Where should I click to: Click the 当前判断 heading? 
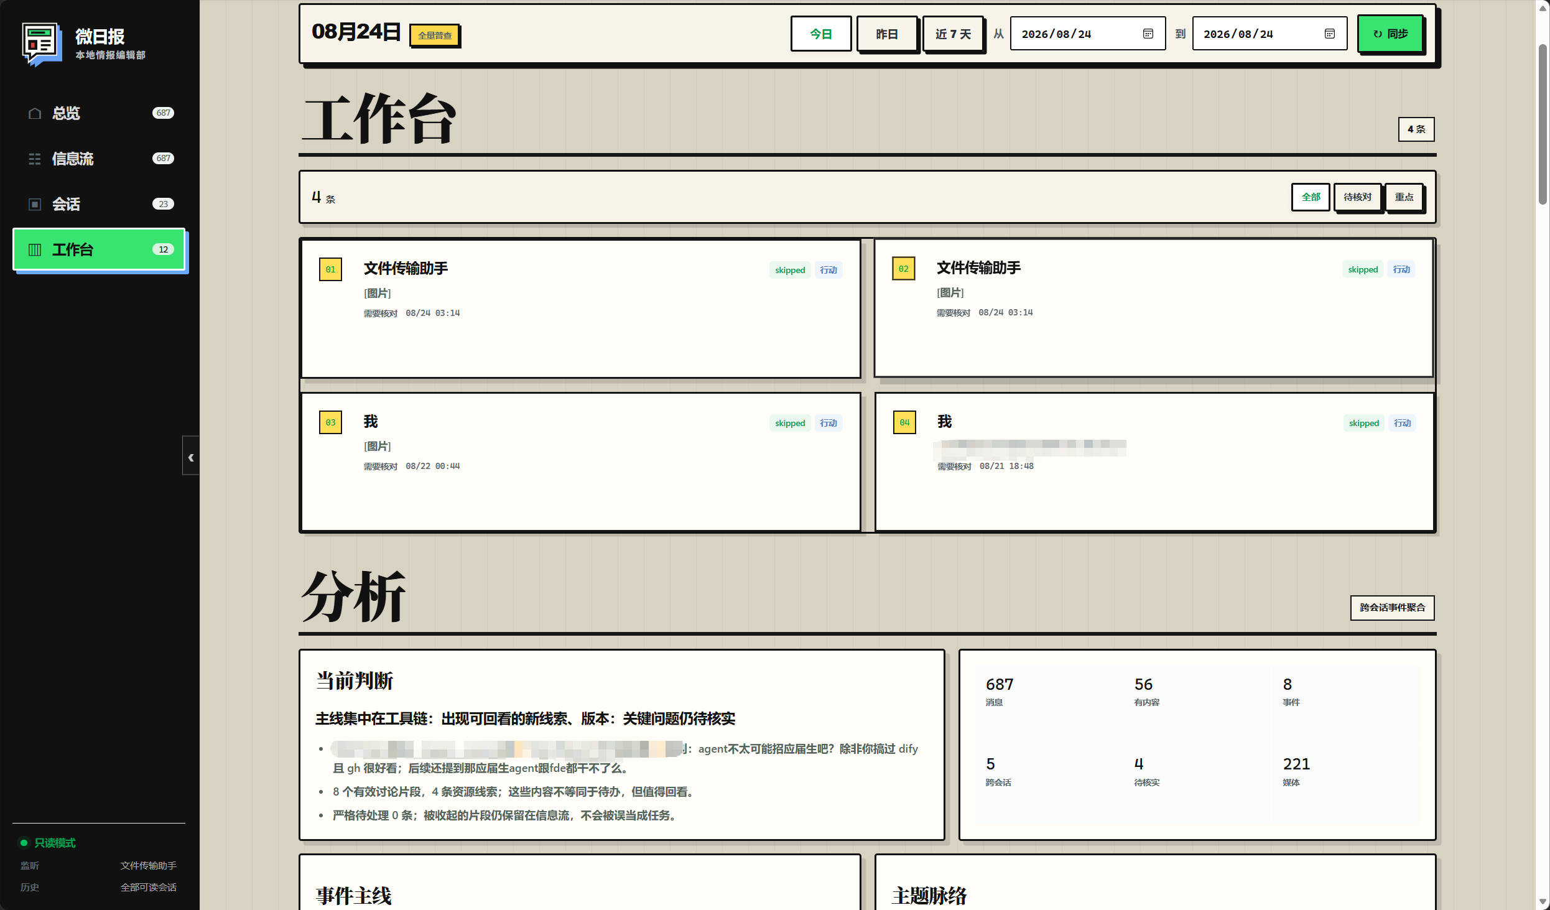(355, 680)
